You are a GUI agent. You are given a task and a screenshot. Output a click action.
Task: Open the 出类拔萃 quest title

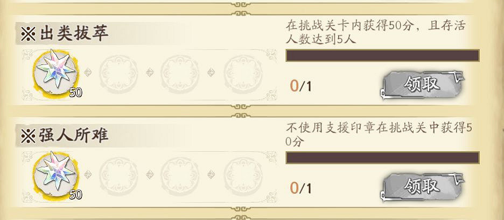tap(74, 34)
